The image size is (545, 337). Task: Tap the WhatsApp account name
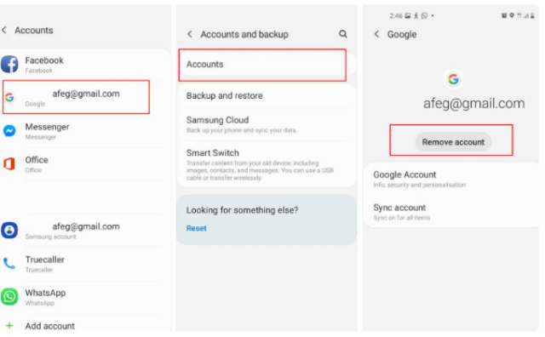click(45, 293)
